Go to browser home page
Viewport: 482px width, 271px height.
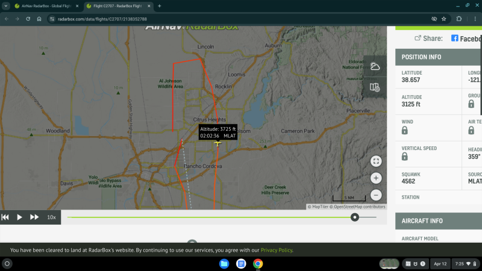click(39, 19)
